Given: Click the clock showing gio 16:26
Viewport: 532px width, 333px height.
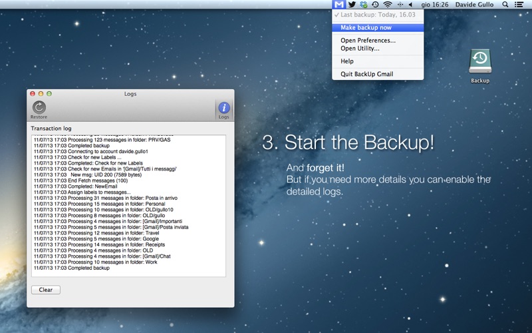Looking at the screenshot, I should point(434,5).
